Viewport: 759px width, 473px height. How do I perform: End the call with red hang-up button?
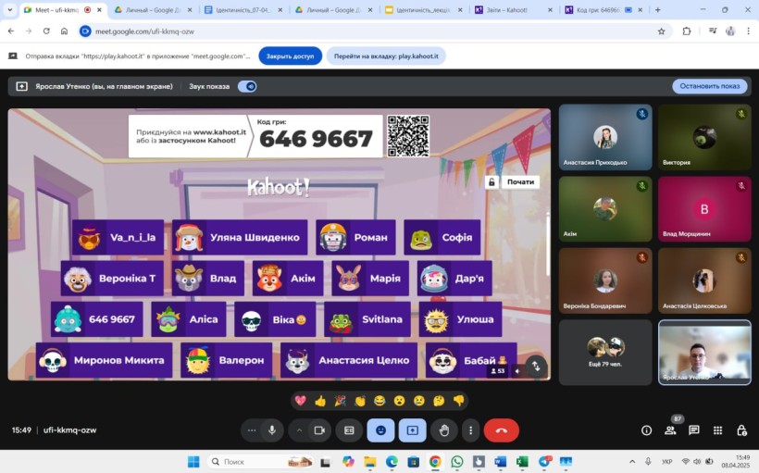(502, 429)
